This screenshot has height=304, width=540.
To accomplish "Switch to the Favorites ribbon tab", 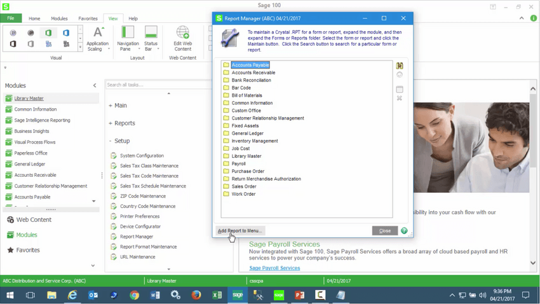I will (88, 18).
